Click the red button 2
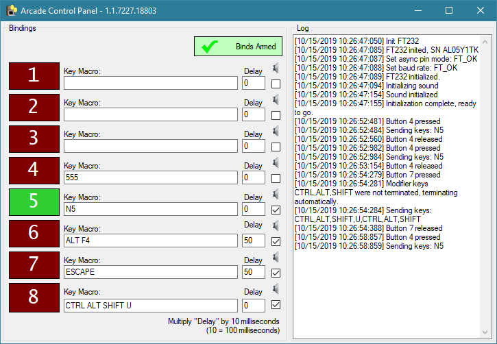Screen dimensions: 497x344 tap(34, 108)
